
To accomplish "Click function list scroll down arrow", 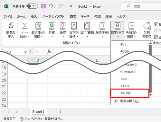I will click(x=150, y=95).
